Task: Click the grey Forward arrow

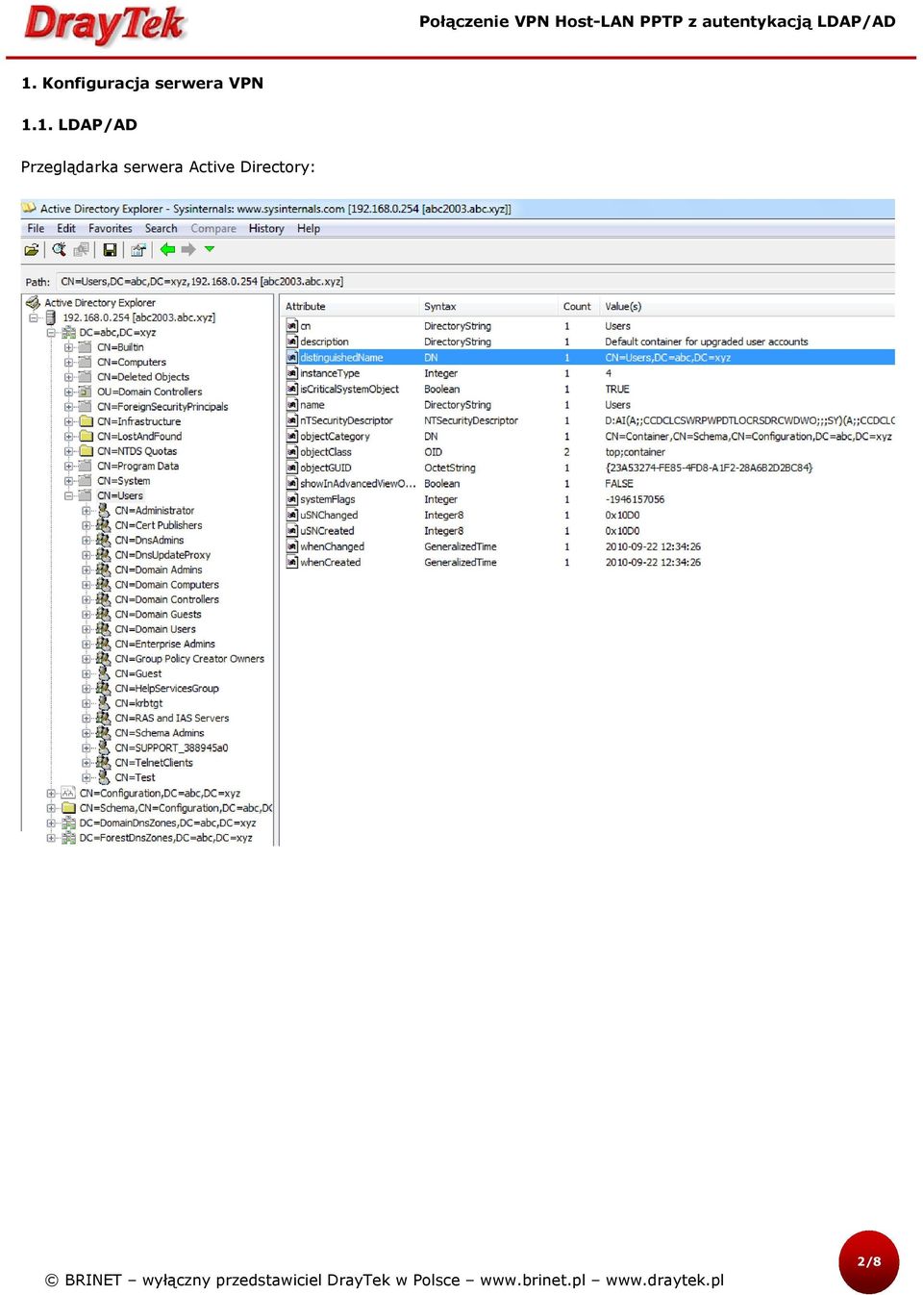Action: [188, 249]
